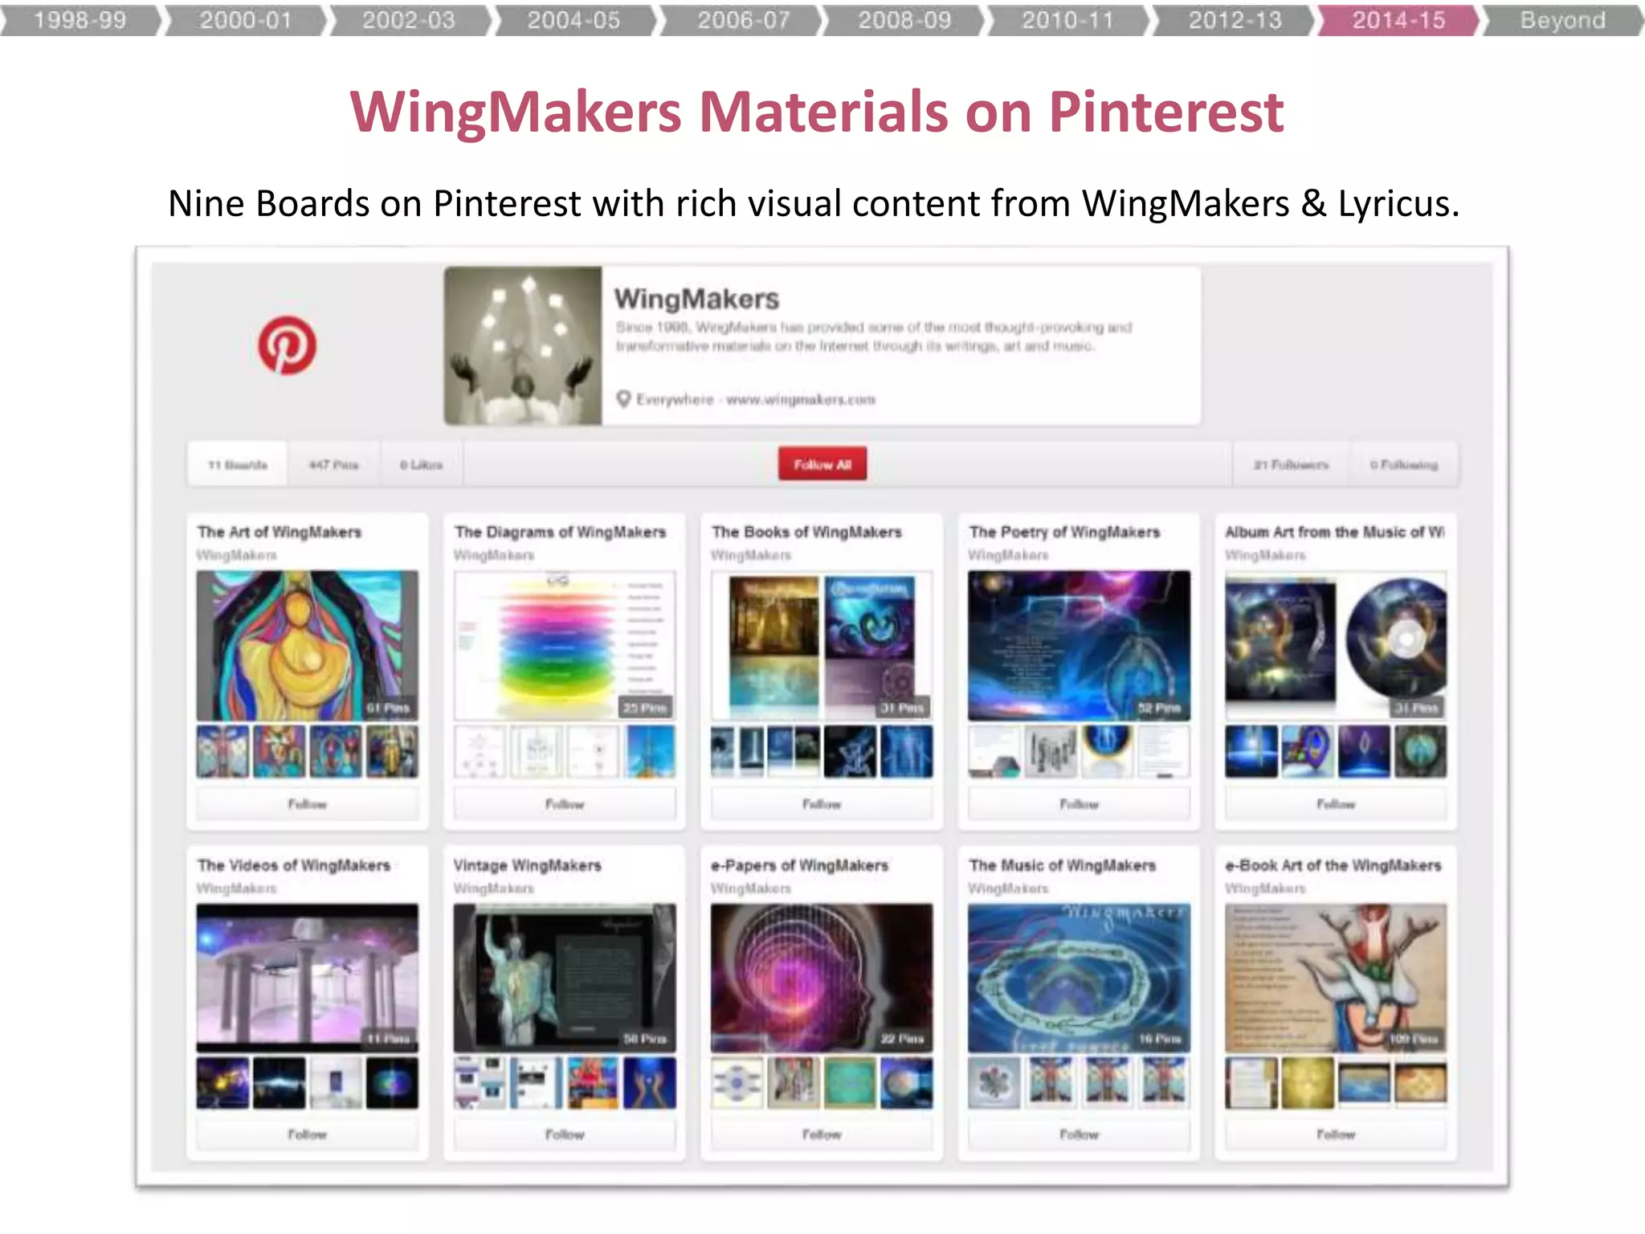
Task: Open the Videos of WingMakers cover image
Action: [x=308, y=978]
